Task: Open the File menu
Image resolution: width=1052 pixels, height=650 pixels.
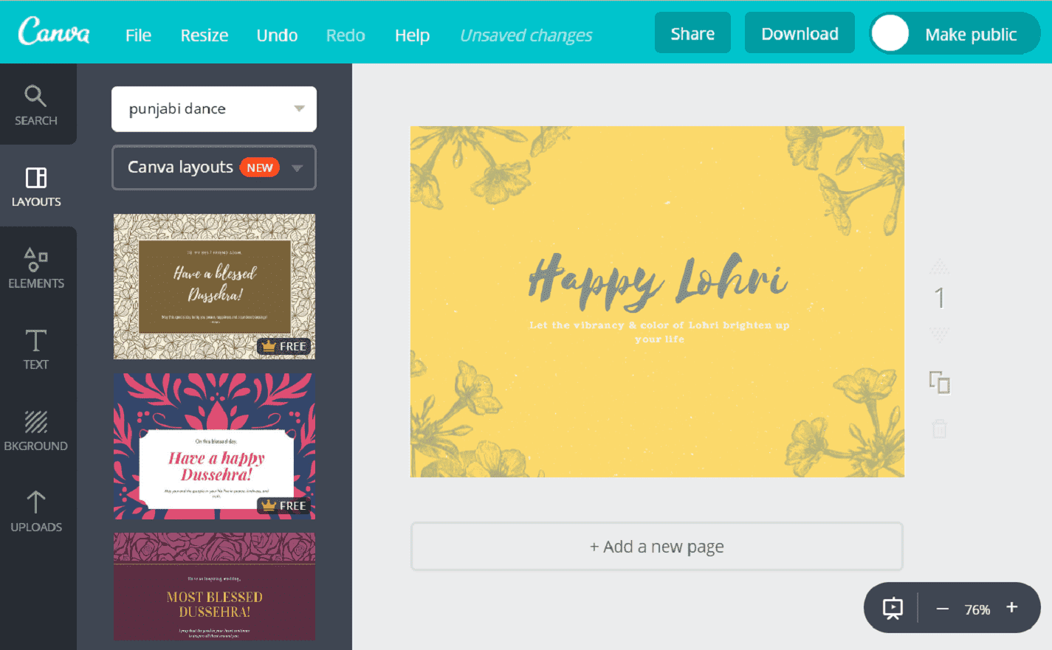Action: tap(138, 35)
